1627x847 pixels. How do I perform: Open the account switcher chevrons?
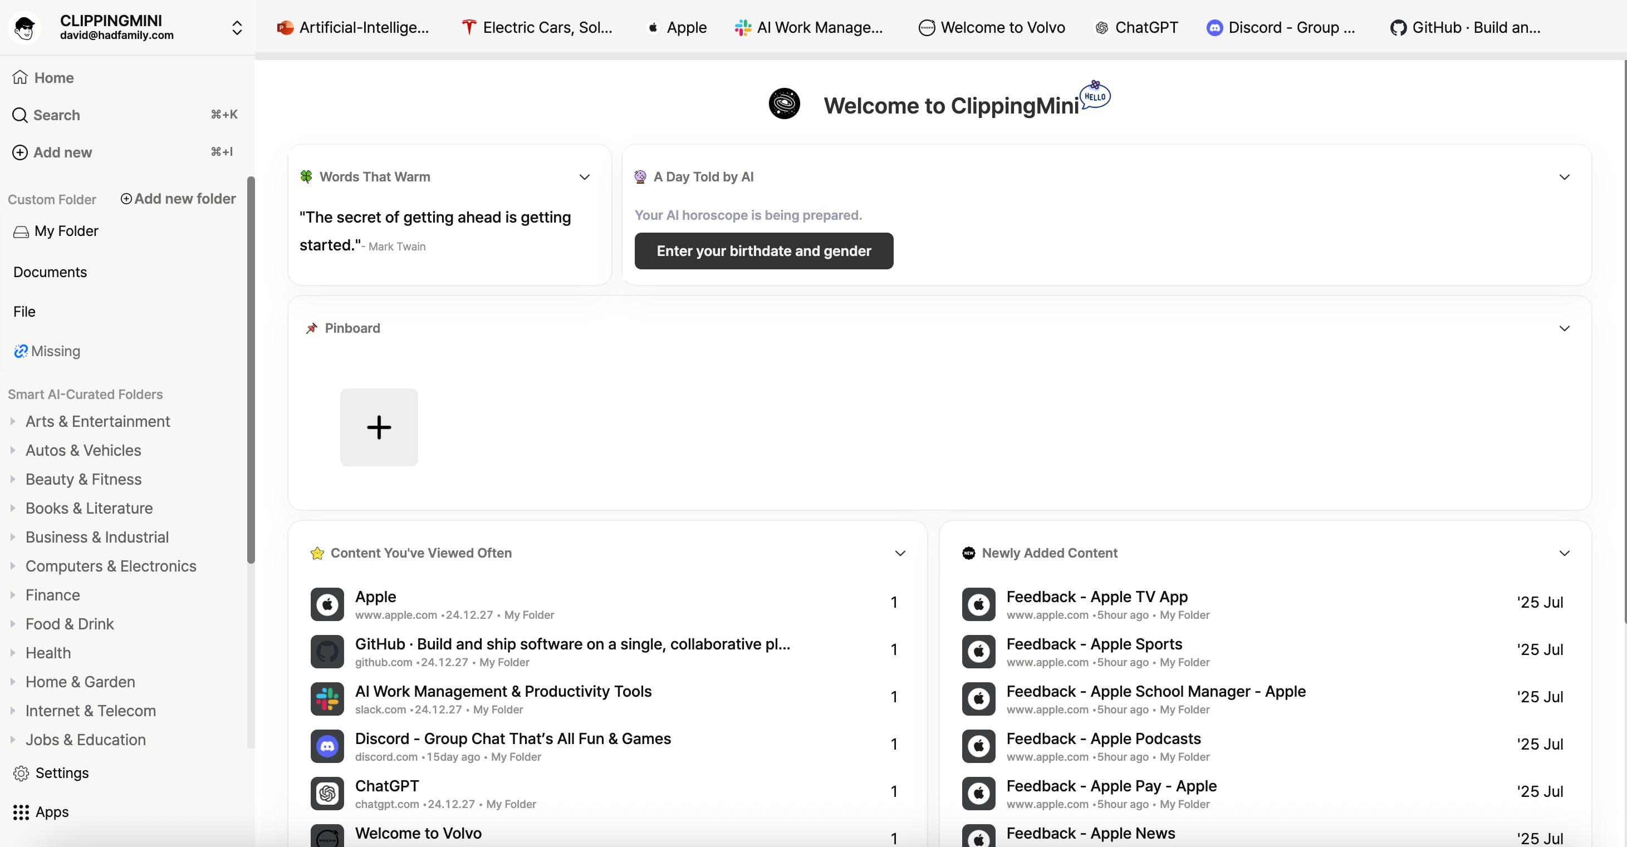point(237,28)
